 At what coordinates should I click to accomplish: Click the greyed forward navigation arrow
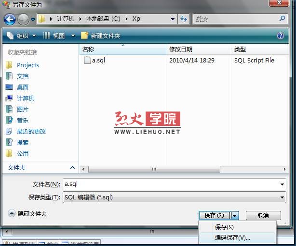point(24,19)
